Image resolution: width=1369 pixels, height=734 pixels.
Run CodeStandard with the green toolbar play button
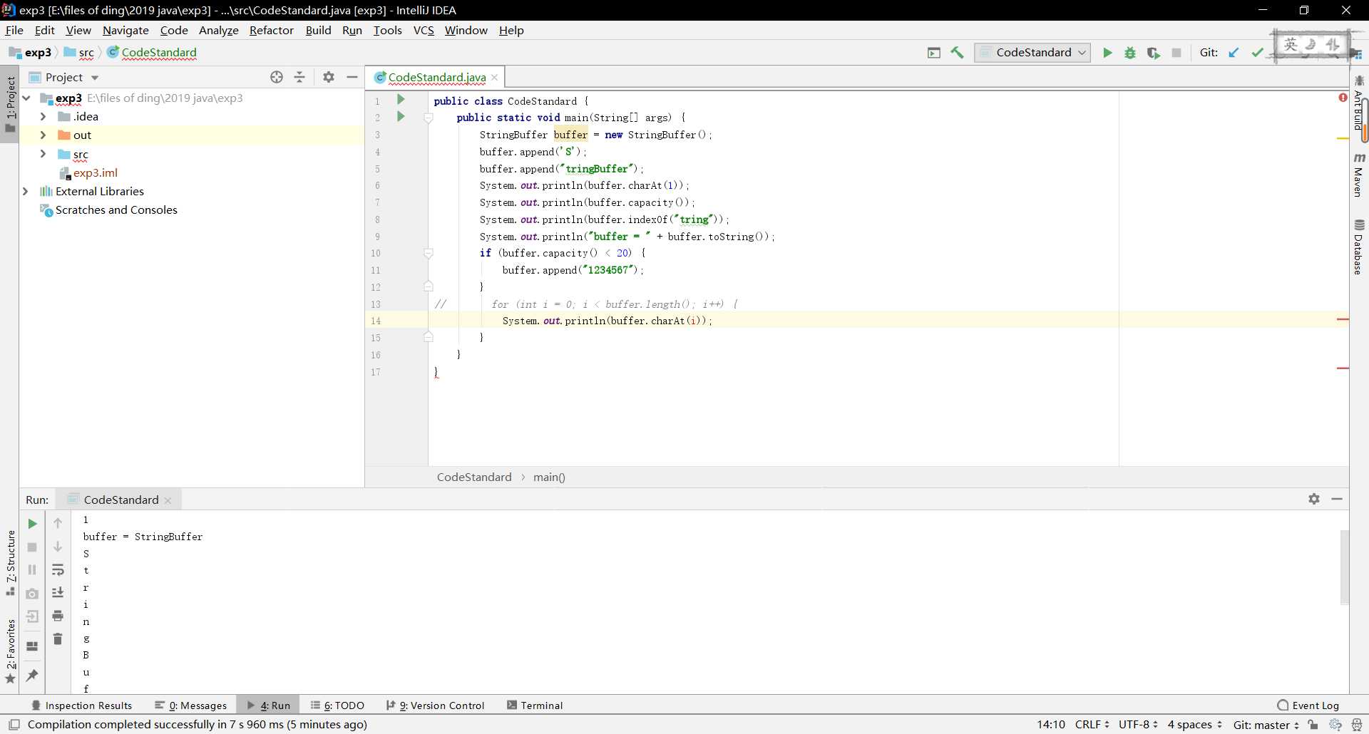1107,53
